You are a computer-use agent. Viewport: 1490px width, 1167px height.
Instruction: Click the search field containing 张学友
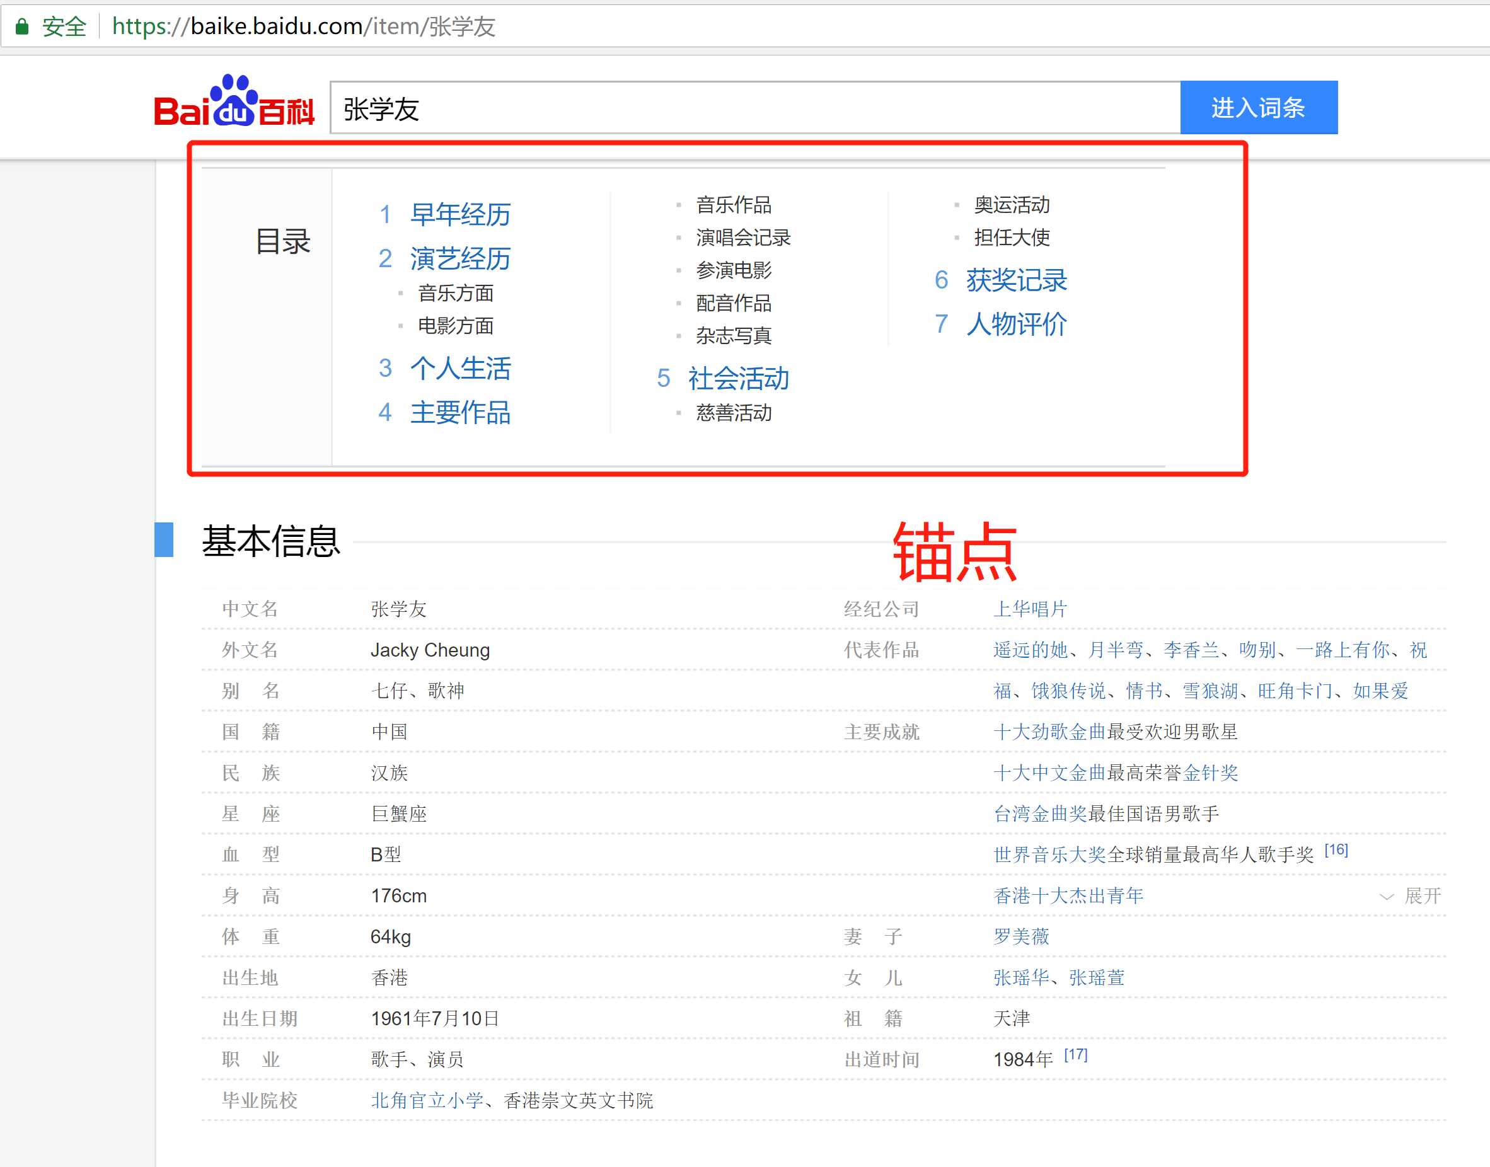click(755, 108)
